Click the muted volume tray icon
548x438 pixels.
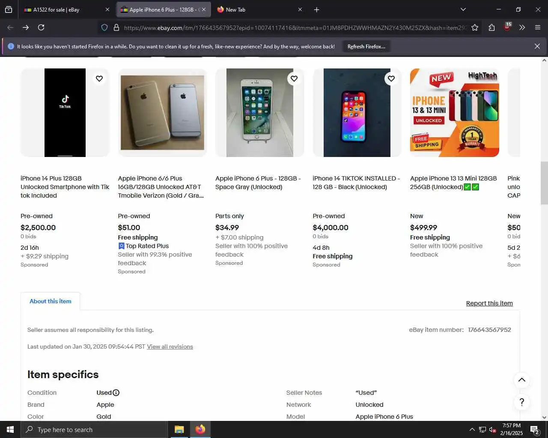pos(492,429)
